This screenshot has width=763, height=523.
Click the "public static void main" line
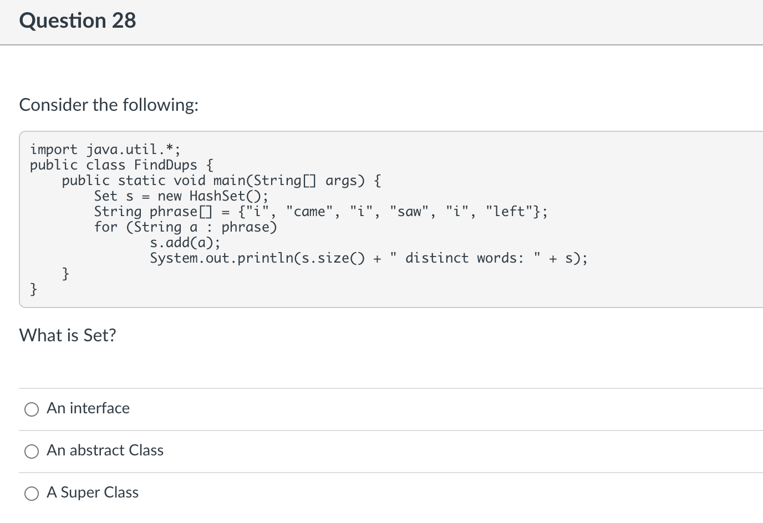coord(221,181)
